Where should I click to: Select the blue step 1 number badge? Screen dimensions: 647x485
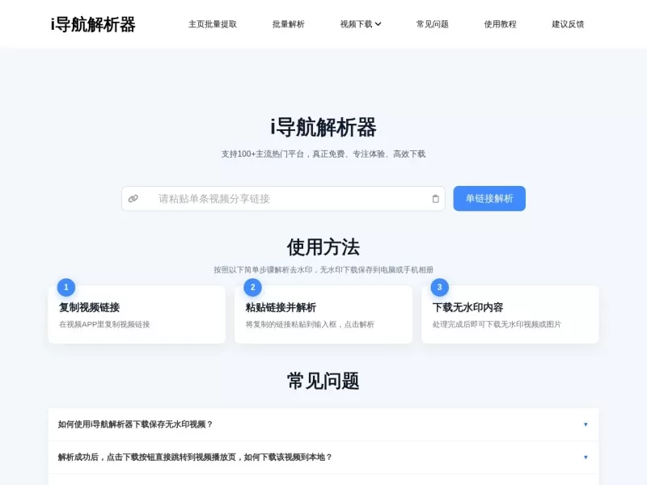click(66, 287)
